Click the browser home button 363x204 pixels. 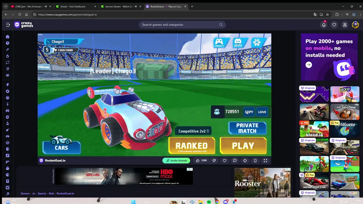point(26,14)
